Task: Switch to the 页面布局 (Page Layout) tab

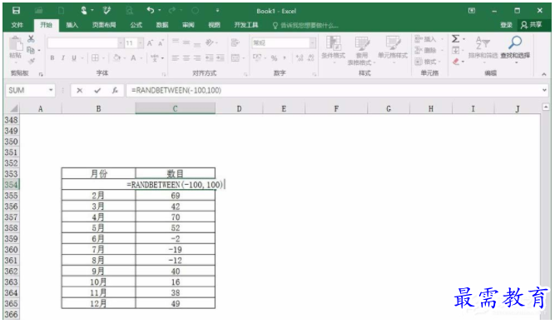Action: pos(104,25)
